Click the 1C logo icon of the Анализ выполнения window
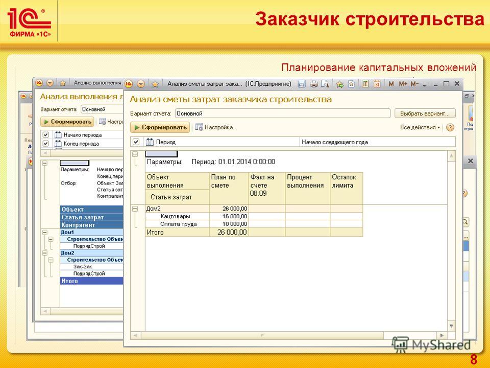The image size is (490, 368). 39,83
